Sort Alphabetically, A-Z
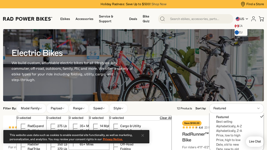The height and width of the screenshot is (150, 267). click(x=229, y=126)
